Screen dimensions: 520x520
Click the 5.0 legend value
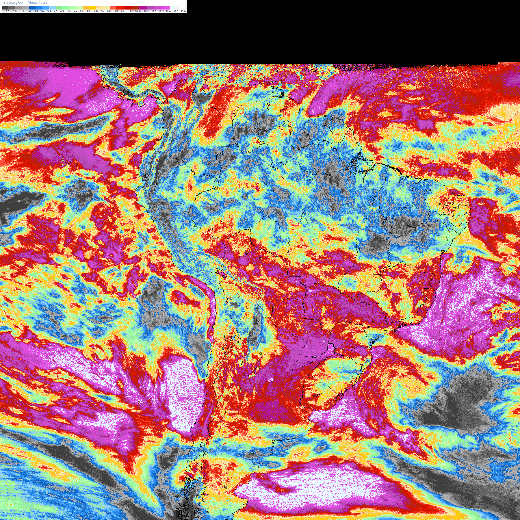[x=69, y=11]
